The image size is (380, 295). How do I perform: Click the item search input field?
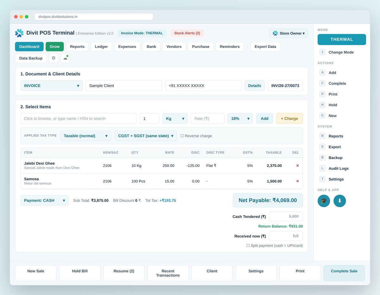pos(79,118)
